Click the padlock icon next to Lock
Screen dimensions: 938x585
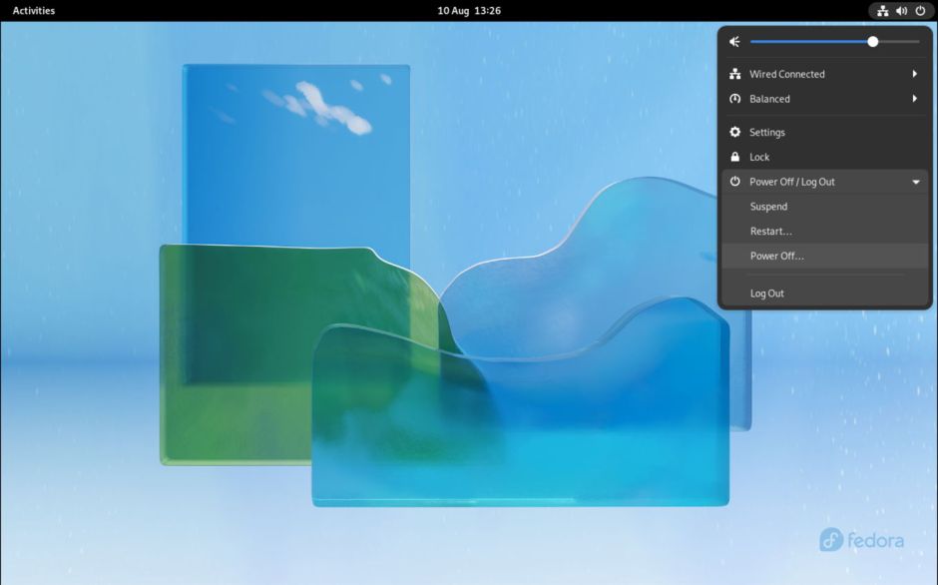point(735,157)
